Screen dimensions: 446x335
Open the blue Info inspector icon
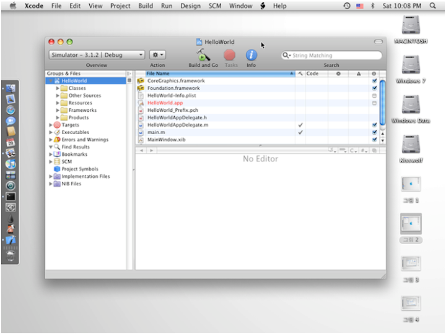tap(251, 55)
